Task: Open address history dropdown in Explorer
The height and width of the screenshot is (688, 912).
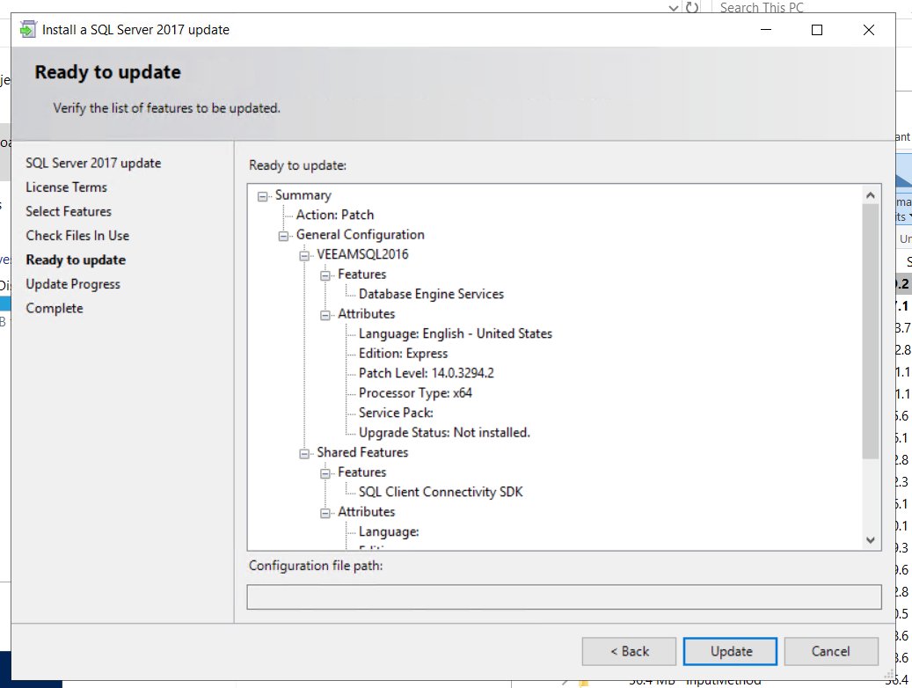Action: click(x=674, y=8)
